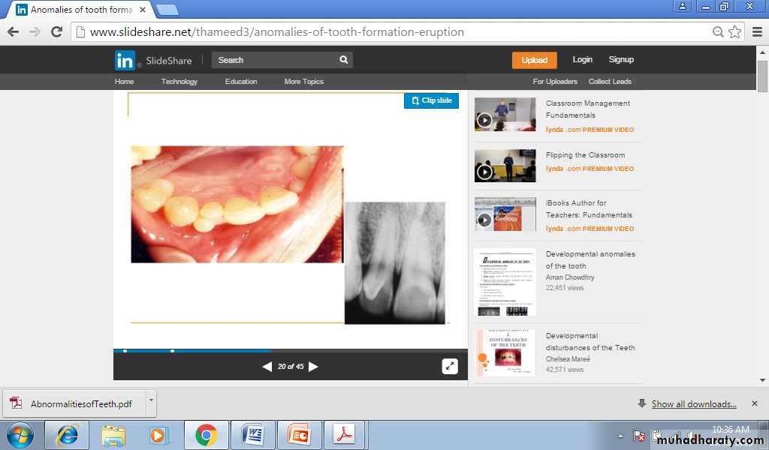Go to the previous slide arrow
This screenshot has height=450, width=769.
(267, 367)
